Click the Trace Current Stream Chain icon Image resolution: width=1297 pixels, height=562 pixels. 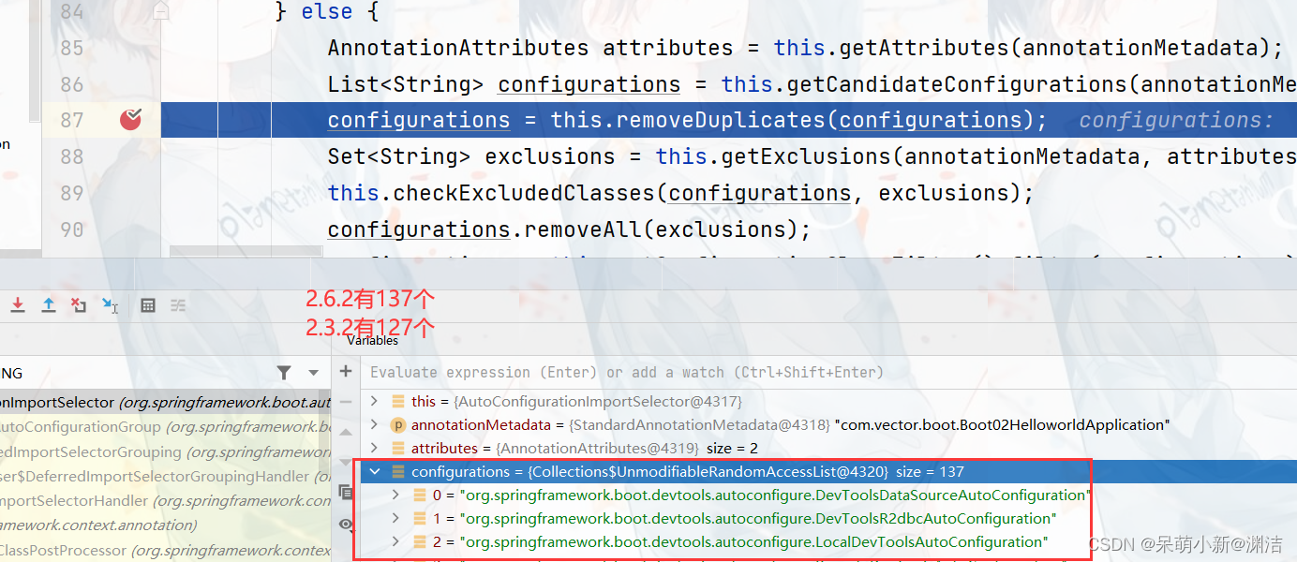coord(177,305)
